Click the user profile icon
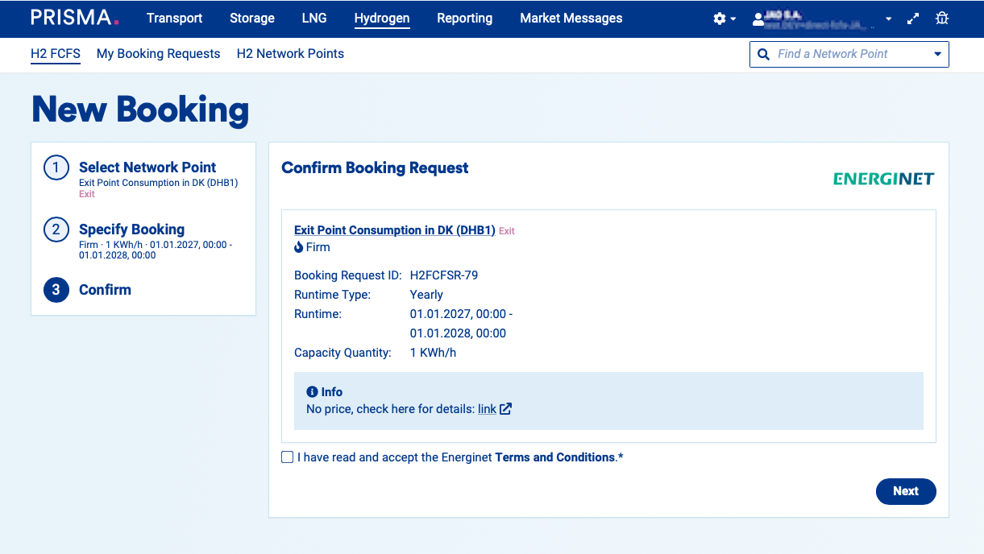This screenshot has width=984, height=554. (x=758, y=19)
